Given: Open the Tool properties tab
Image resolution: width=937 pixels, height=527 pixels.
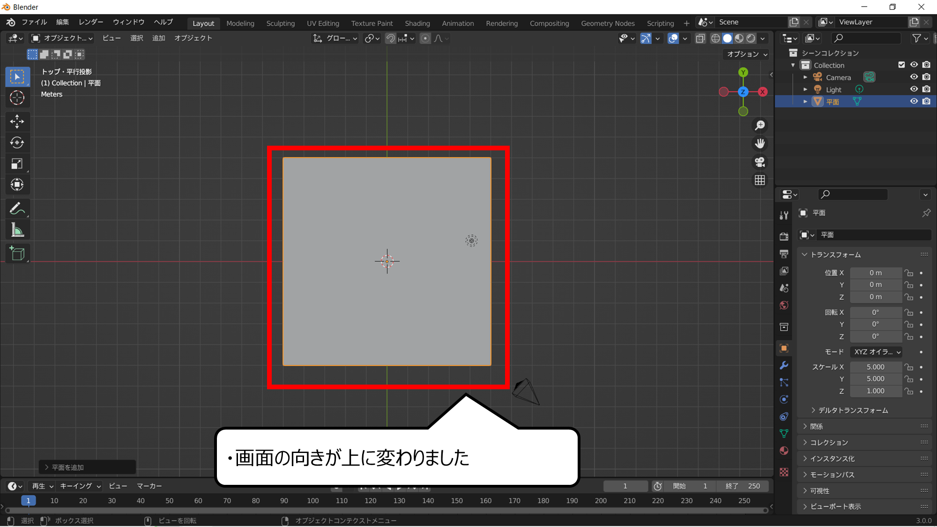Looking at the screenshot, I should (x=784, y=215).
